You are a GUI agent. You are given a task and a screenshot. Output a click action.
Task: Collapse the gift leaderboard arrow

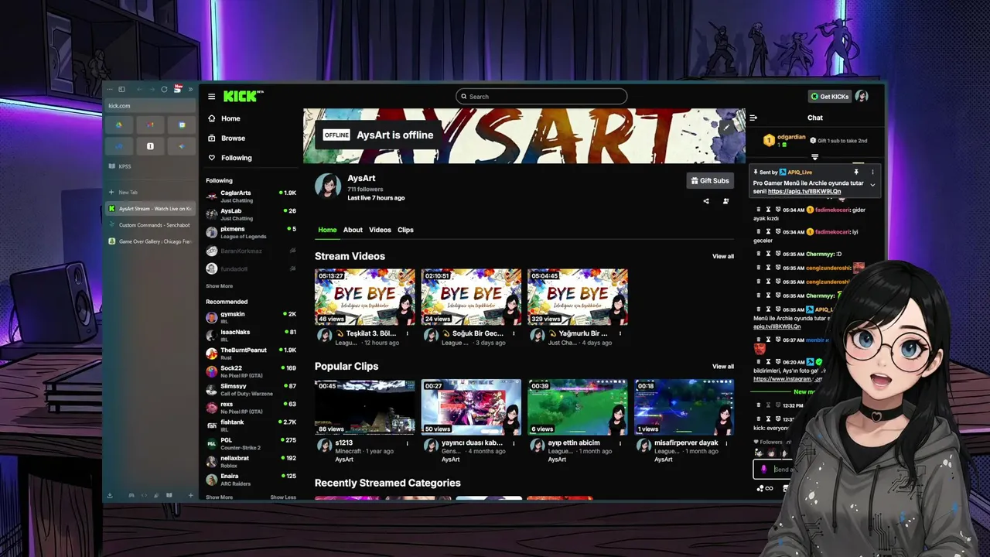(x=814, y=157)
